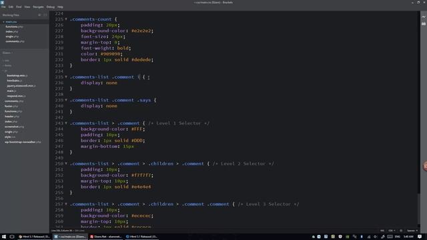Open the File menu
Image resolution: width=427 pixels, height=240 pixels.
tap(3, 7)
